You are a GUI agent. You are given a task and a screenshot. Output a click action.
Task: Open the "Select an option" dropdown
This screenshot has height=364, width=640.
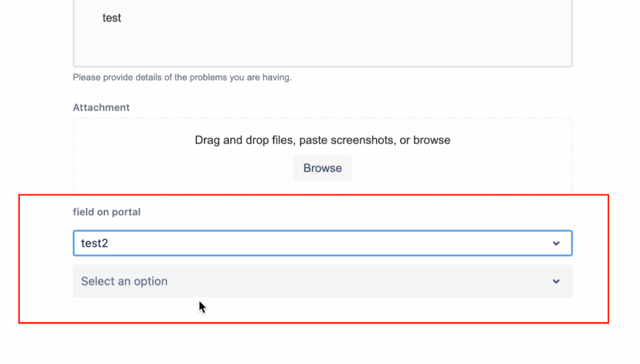pyautogui.click(x=322, y=281)
